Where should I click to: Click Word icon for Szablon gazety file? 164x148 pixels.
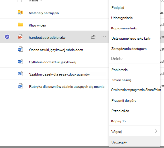click(20, 74)
